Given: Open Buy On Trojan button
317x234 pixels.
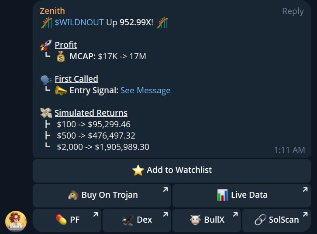Looking at the screenshot, I should pyautogui.click(x=102, y=196).
